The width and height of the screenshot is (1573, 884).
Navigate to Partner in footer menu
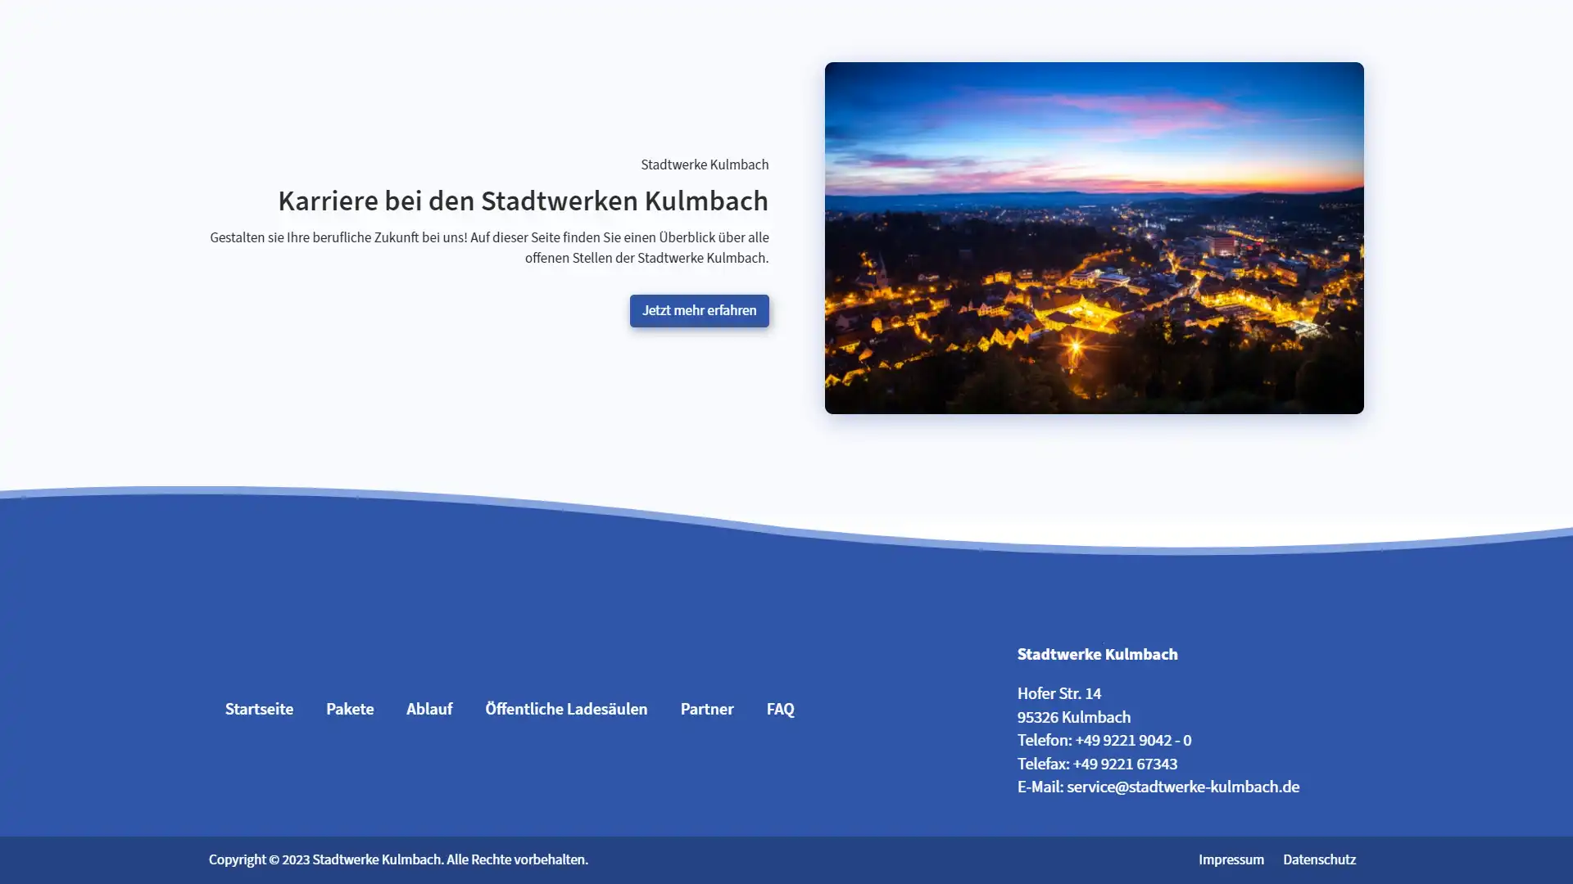click(x=707, y=709)
